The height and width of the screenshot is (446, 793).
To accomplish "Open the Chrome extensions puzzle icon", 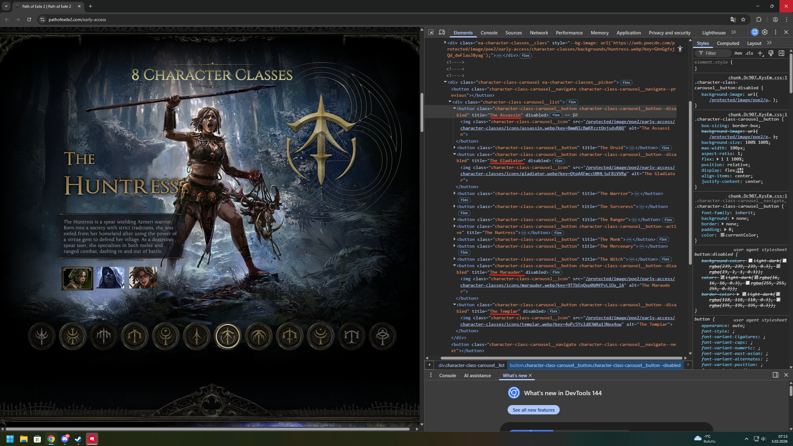I will [759, 20].
